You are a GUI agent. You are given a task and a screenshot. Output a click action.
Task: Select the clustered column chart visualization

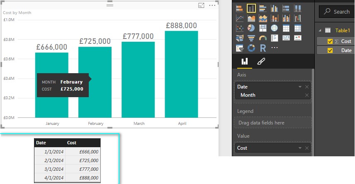[x=275, y=8]
